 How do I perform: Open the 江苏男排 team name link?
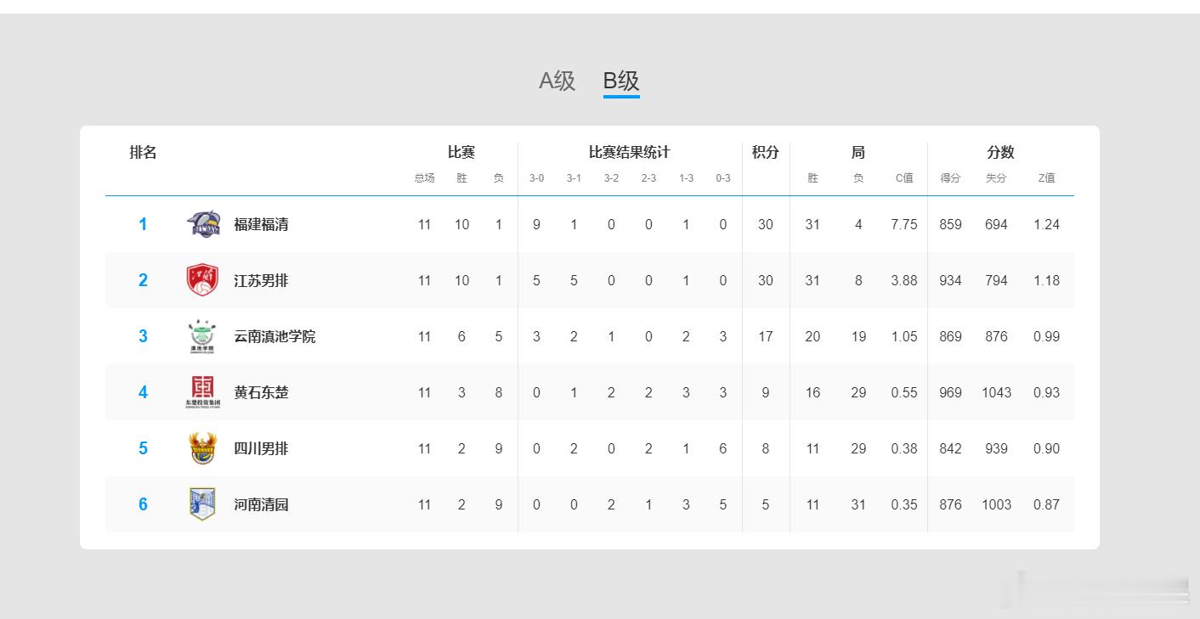(261, 280)
